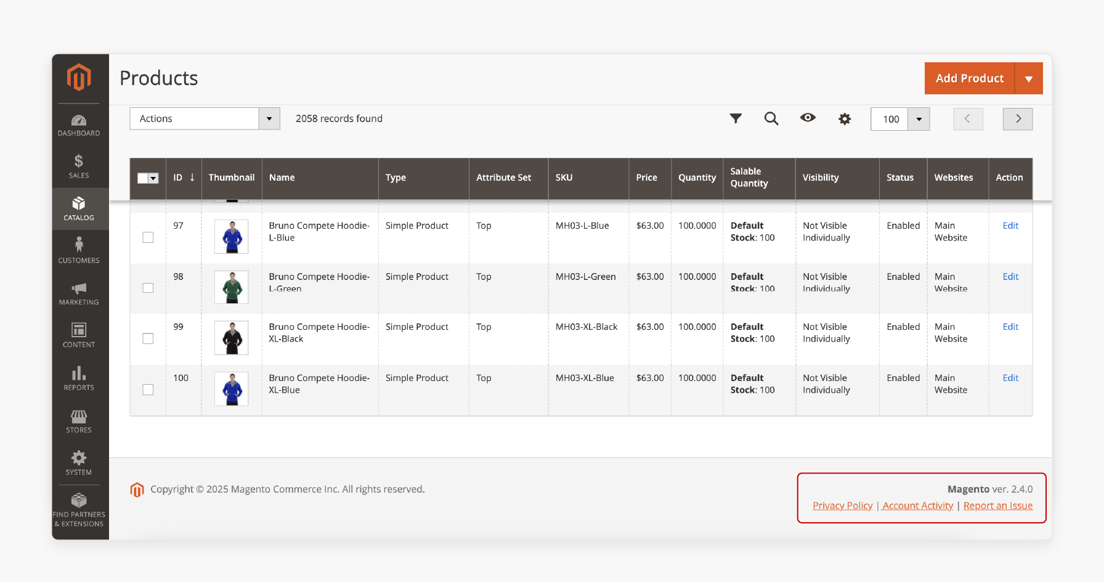Click SKU cell MH03-L-Green

coord(586,277)
